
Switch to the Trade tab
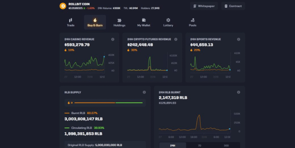point(71,22)
